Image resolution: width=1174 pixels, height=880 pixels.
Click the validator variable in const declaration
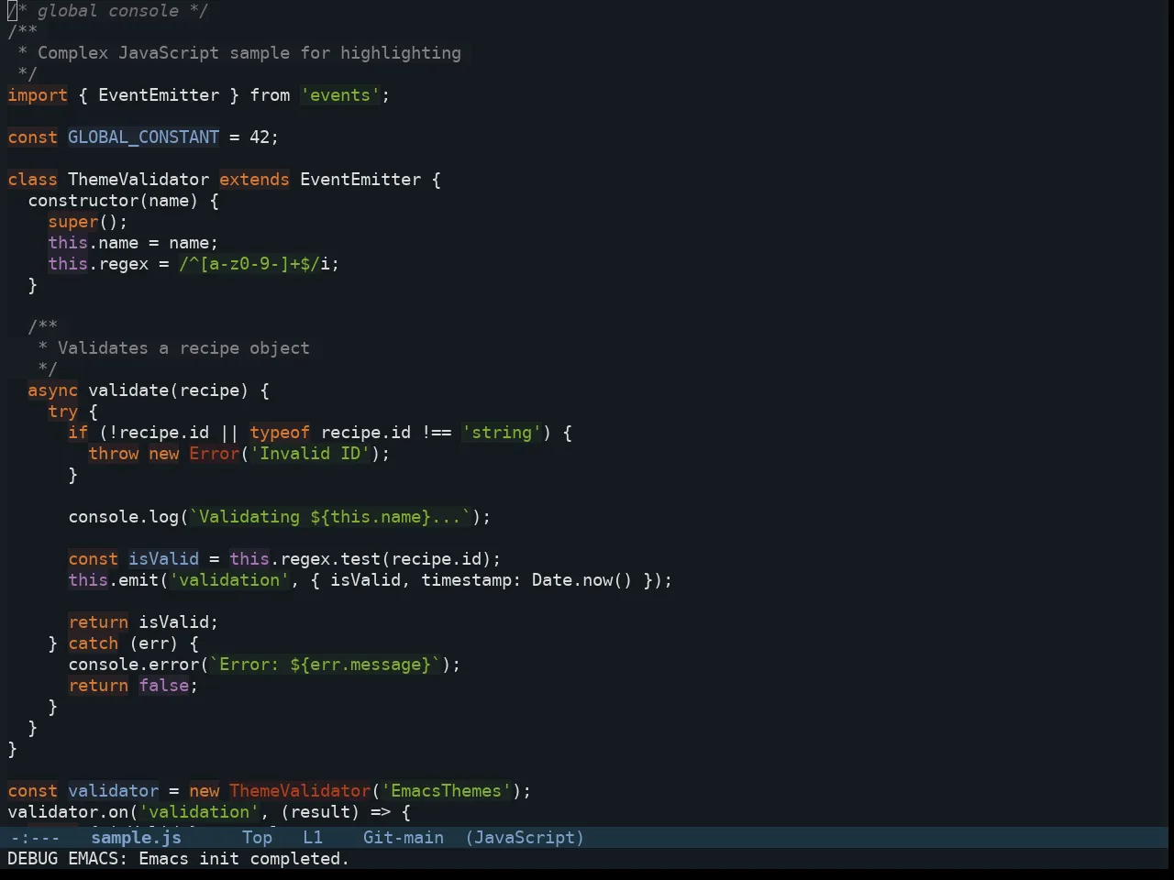point(113,791)
